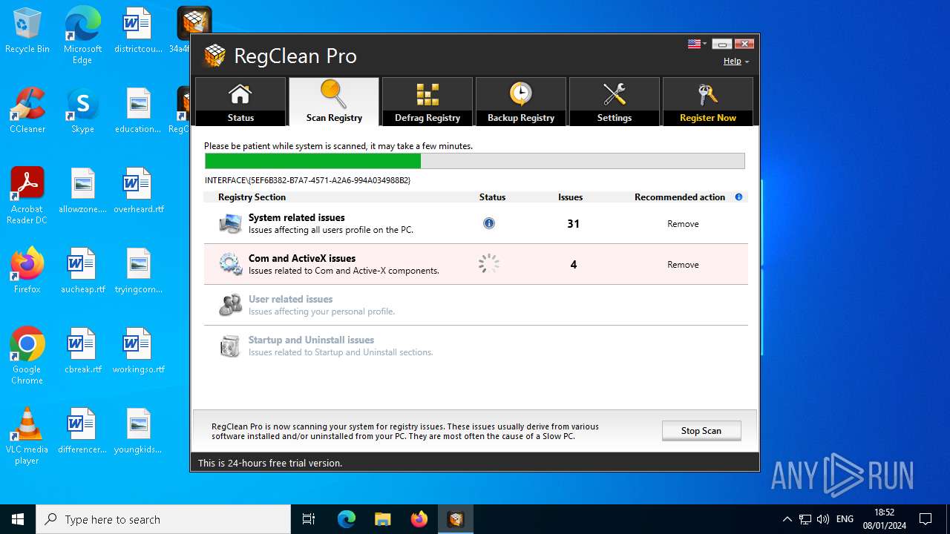Click the network icon in system tray

click(x=805, y=519)
